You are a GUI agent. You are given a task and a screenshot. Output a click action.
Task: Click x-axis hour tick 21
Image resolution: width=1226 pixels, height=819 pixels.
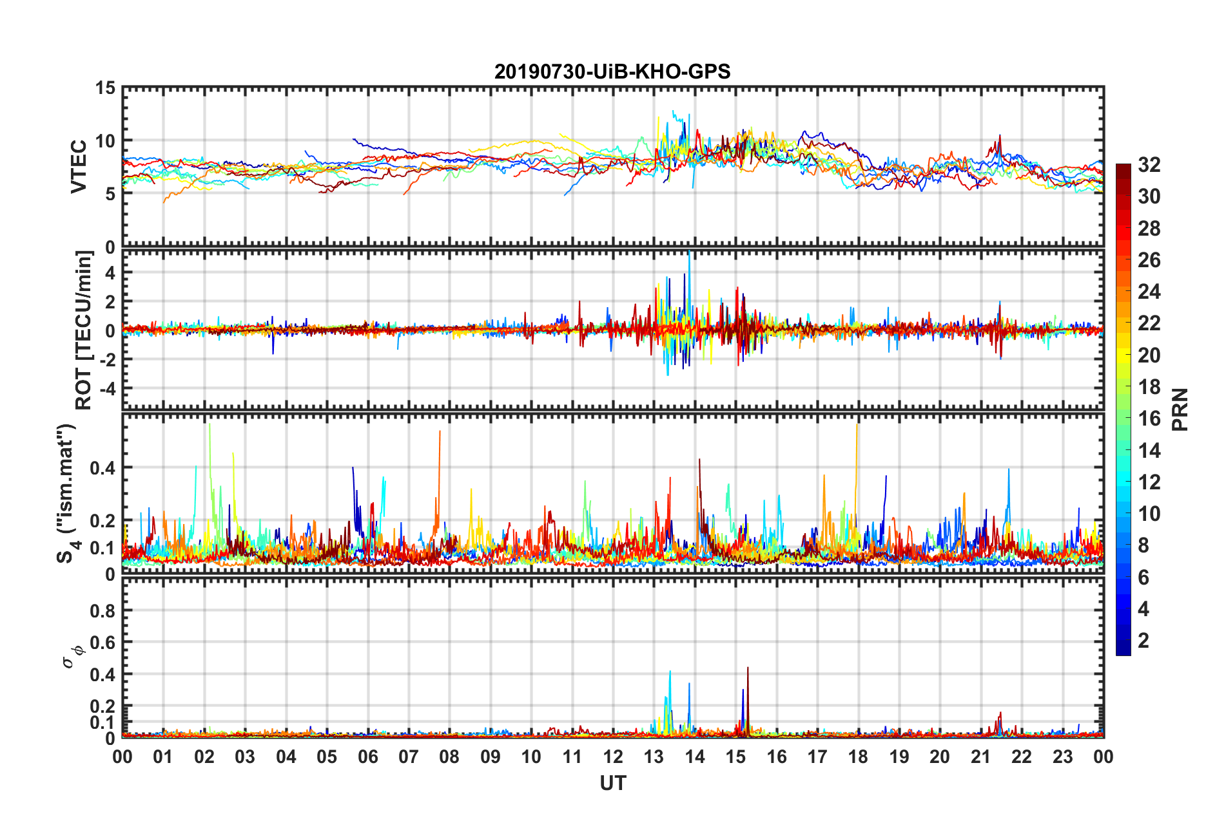coord(981,757)
